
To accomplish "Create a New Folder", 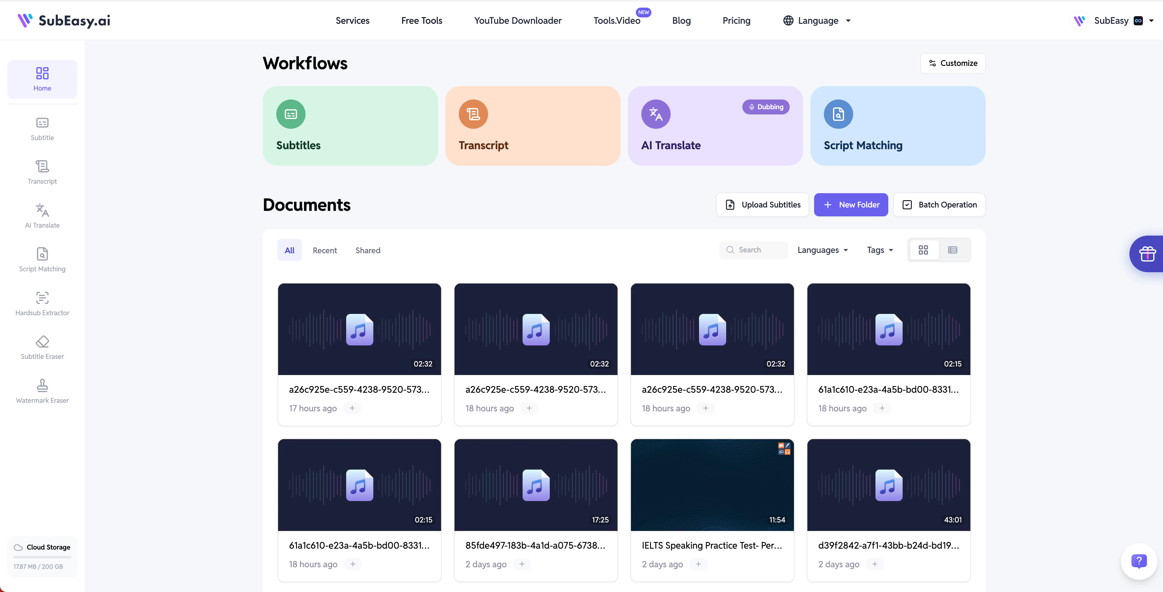I will [851, 205].
